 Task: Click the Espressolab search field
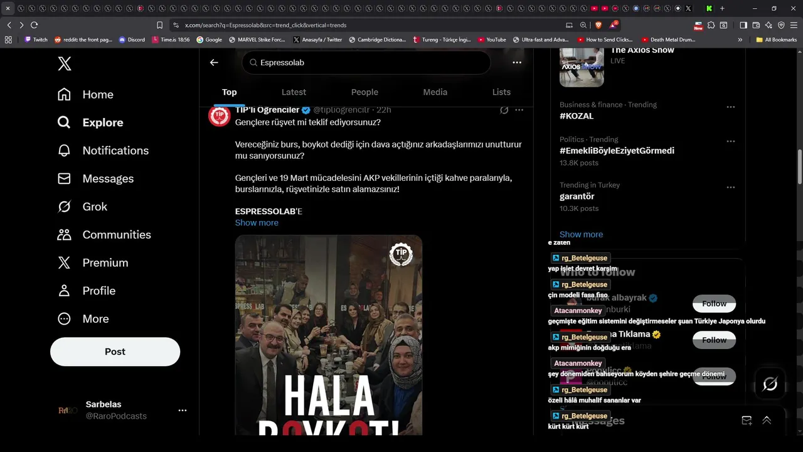pyautogui.click(x=366, y=63)
